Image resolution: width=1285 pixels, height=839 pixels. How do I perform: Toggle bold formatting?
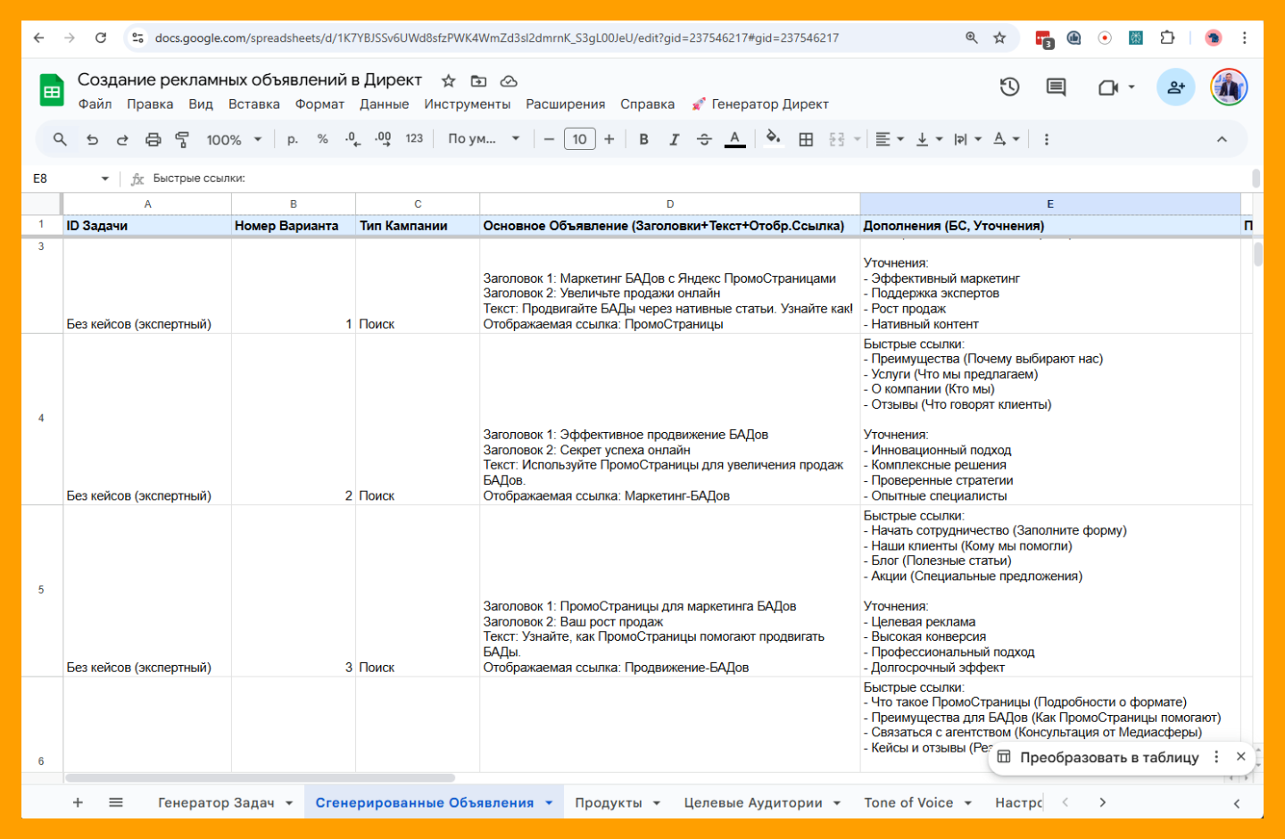coord(643,139)
